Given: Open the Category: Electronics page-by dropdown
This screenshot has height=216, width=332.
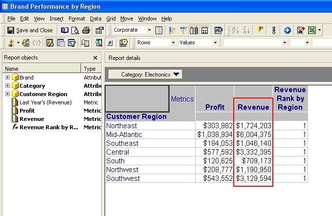Looking at the screenshot, I should pos(145,75).
